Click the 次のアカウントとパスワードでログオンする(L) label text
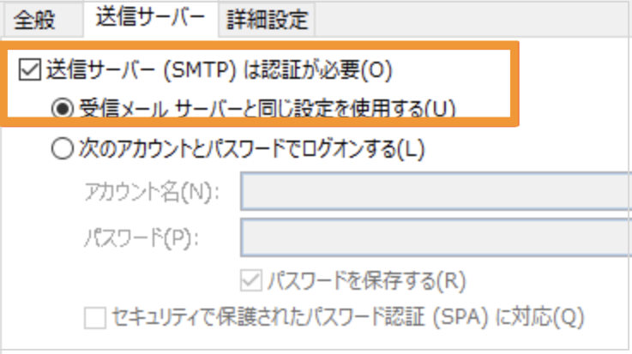This screenshot has height=354, width=632. [253, 149]
